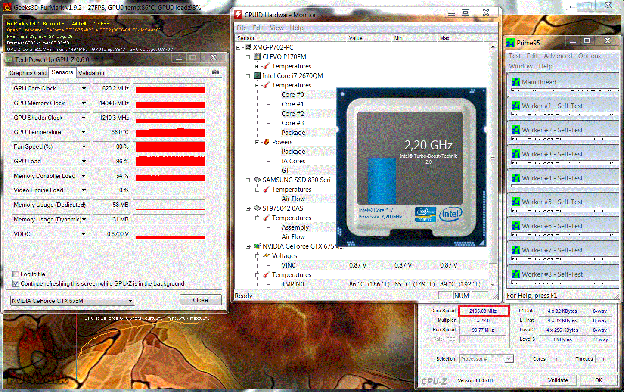Click the GPU Temperature value 86.0 °C
Screen dimensions: 624x392
click(112, 132)
